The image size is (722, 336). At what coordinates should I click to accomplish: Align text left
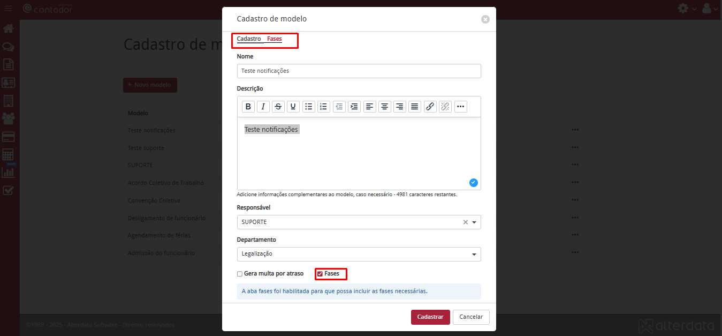tap(369, 107)
